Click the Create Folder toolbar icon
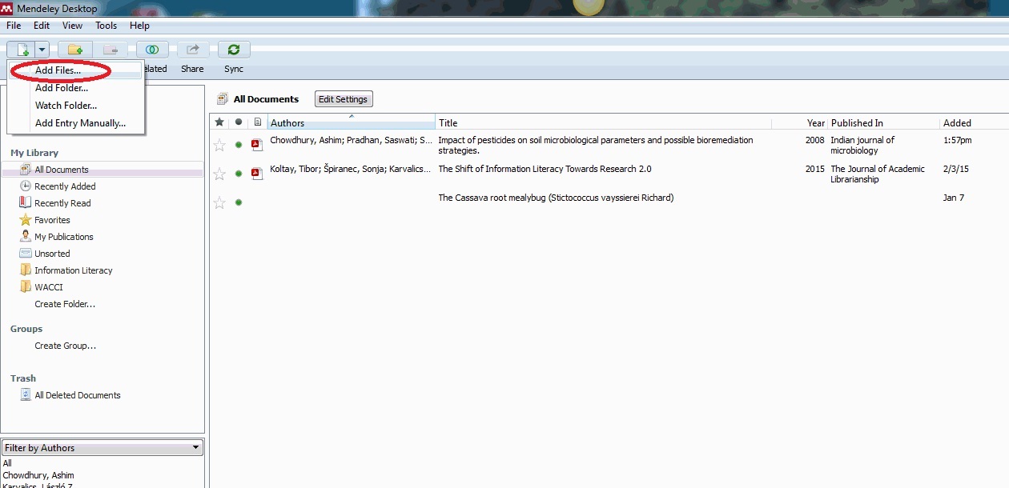 pyautogui.click(x=74, y=49)
